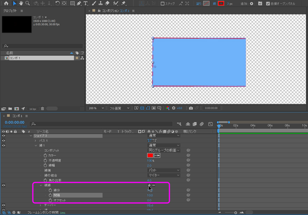This screenshot has width=308, height=215.
Task: Select the Pen tool
Action: click(79, 3)
